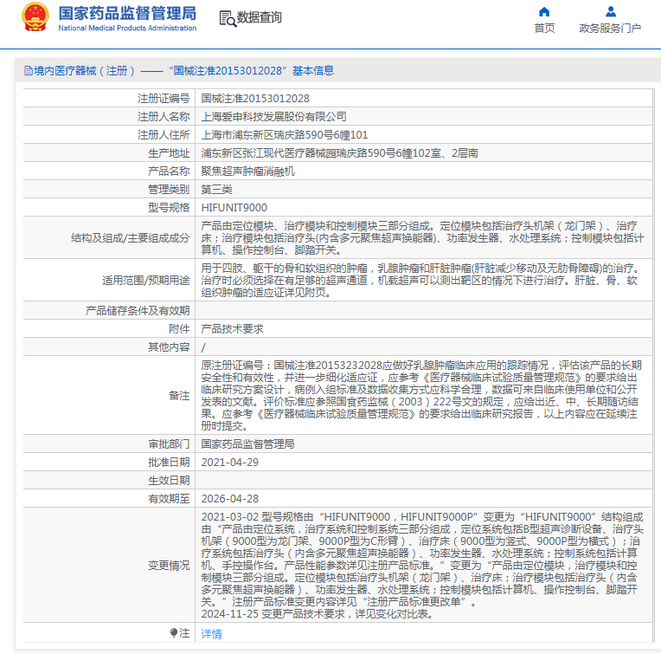Image resolution: width=661 pixels, height=654 pixels.
Task: Click 产品储存条件及有效期 row label
Action: click(138, 311)
